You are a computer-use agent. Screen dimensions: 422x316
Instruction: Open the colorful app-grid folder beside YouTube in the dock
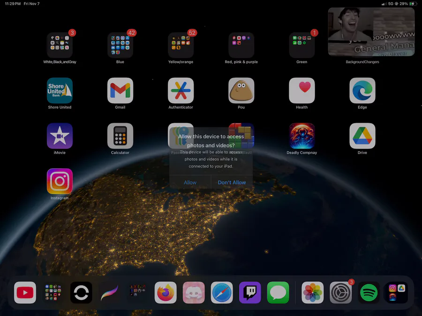53,293
